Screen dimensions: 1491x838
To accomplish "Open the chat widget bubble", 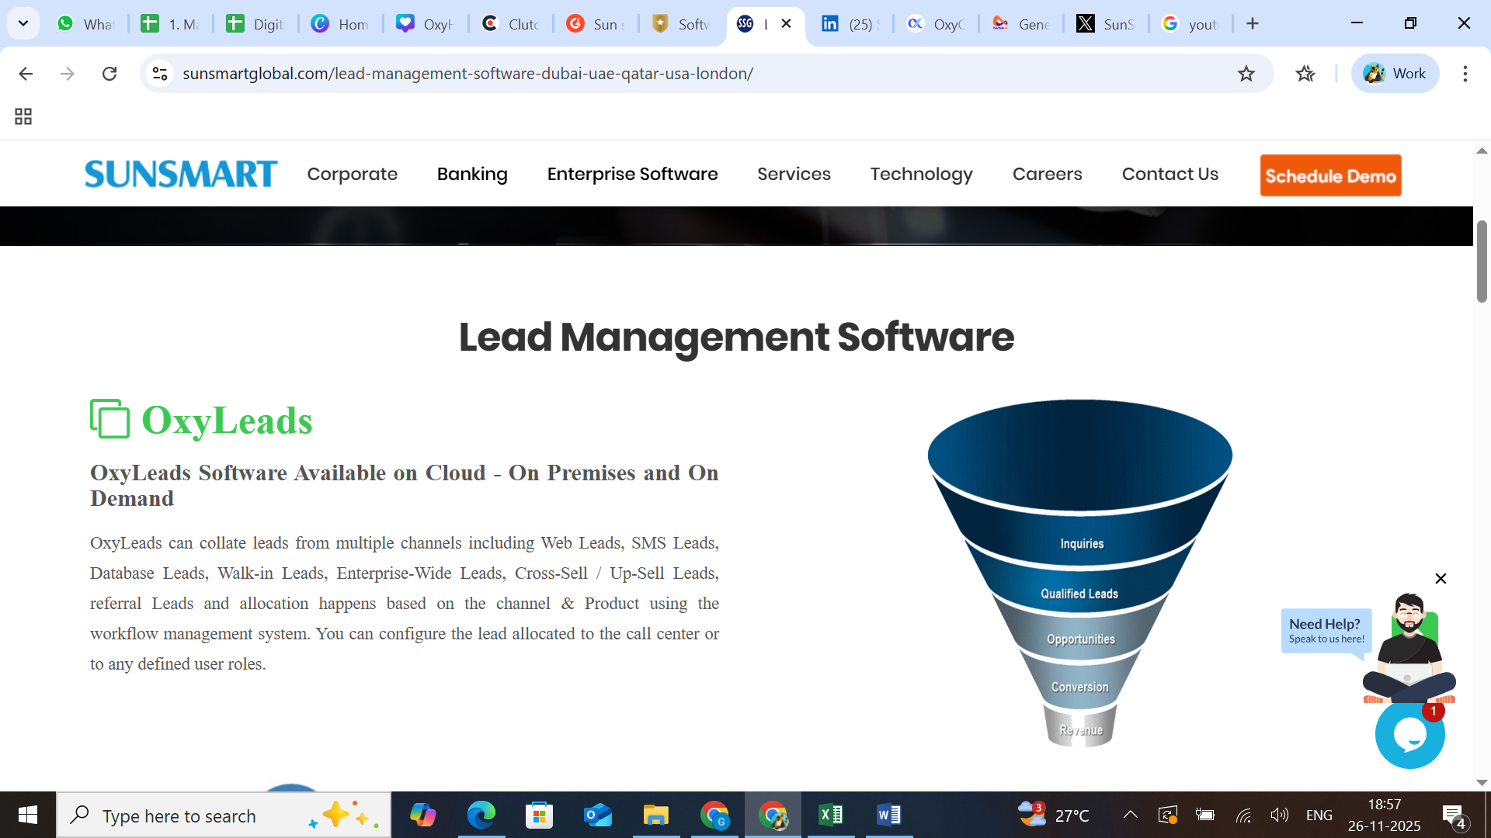I will pyautogui.click(x=1409, y=734).
